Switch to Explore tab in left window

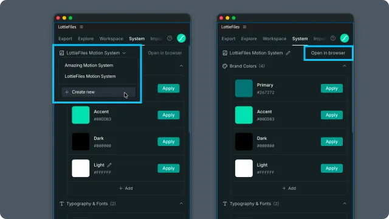tap(86, 38)
